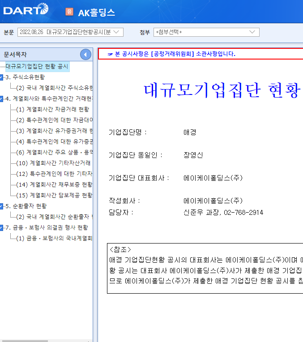Collapse the 7. 금융·보험사 의결권 행사 현황 node

tap(1, 228)
